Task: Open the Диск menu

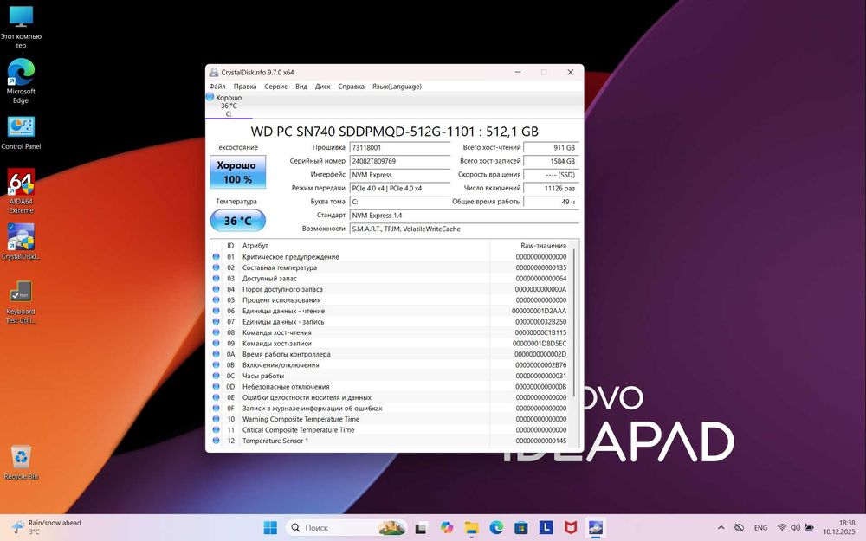Action: click(322, 87)
